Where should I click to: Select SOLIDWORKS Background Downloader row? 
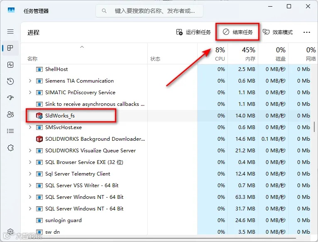(166, 139)
